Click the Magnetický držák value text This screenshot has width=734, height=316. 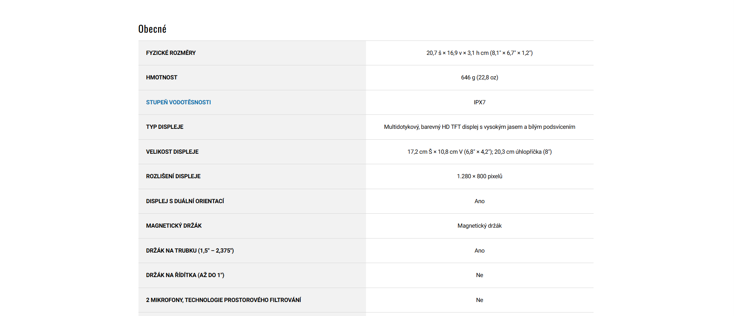point(479,226)
